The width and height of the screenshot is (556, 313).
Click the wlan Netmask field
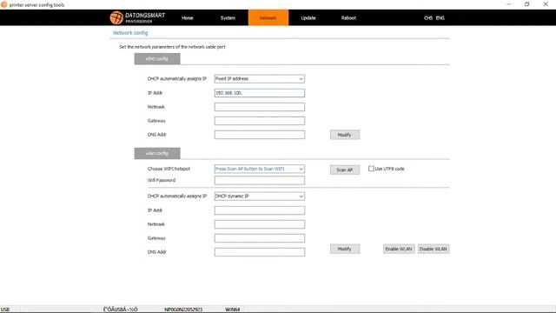(x=260, y=224)
